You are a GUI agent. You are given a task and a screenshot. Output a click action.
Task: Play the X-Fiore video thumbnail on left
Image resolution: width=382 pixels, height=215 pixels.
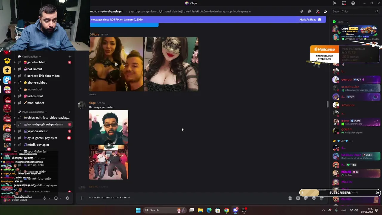click(116, 64)
